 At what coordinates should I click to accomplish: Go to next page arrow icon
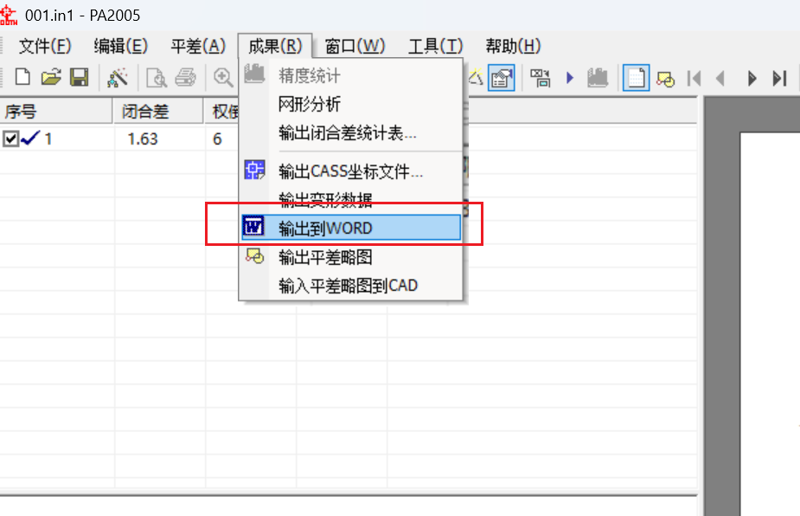pos(752,79)
